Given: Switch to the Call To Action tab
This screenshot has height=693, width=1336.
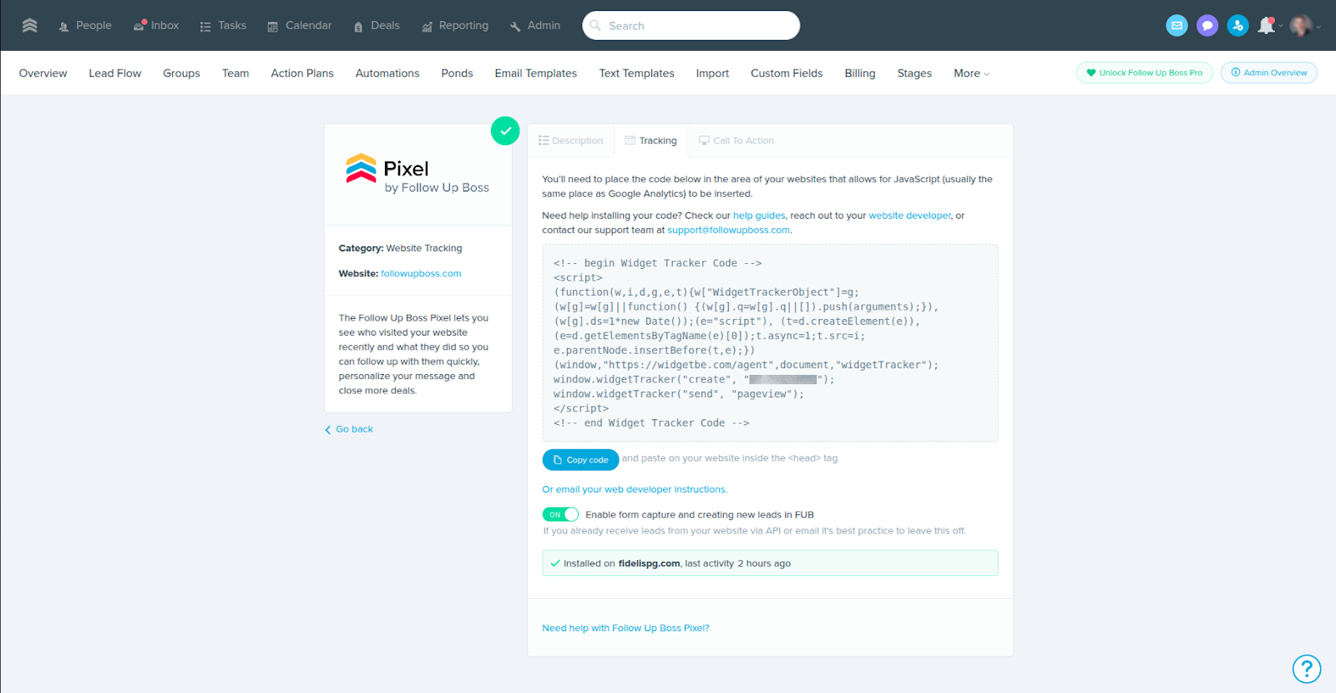Looking at the screenshot, I should 736,140.
